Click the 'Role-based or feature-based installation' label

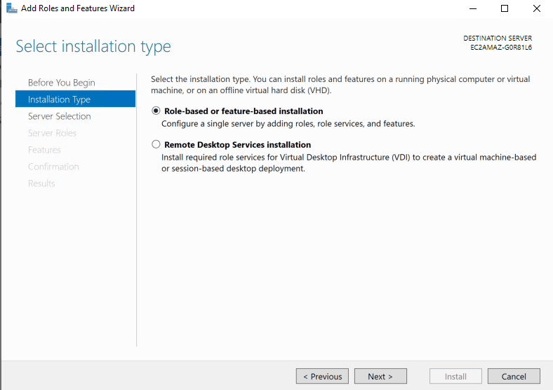tap(244, 111)
